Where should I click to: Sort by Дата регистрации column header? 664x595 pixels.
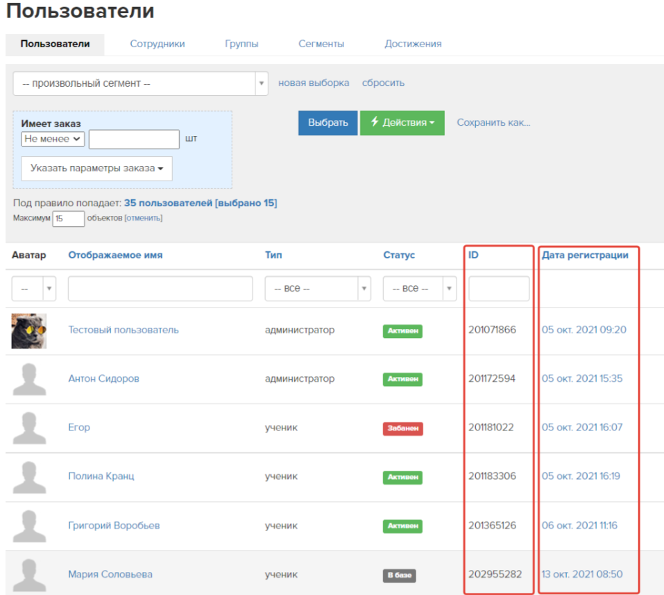(x=585, y=255)
